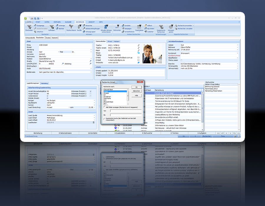The image size is (265, 206).
Task: Open the Staat dropdown
Action: (91, 69)
